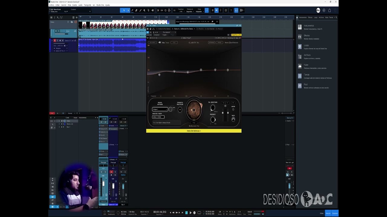
Task: Click the Presence knob in DeReverb Pro
Action: point(213,120)
